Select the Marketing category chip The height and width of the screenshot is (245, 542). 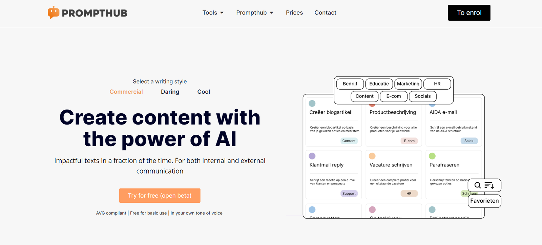click(x=408, y=84)
